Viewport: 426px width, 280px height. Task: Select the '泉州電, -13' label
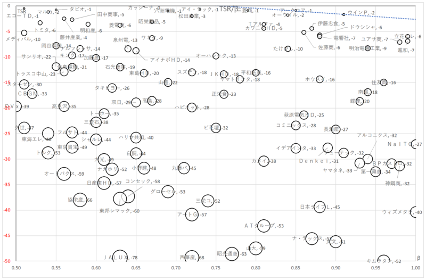tap(125, 40)
